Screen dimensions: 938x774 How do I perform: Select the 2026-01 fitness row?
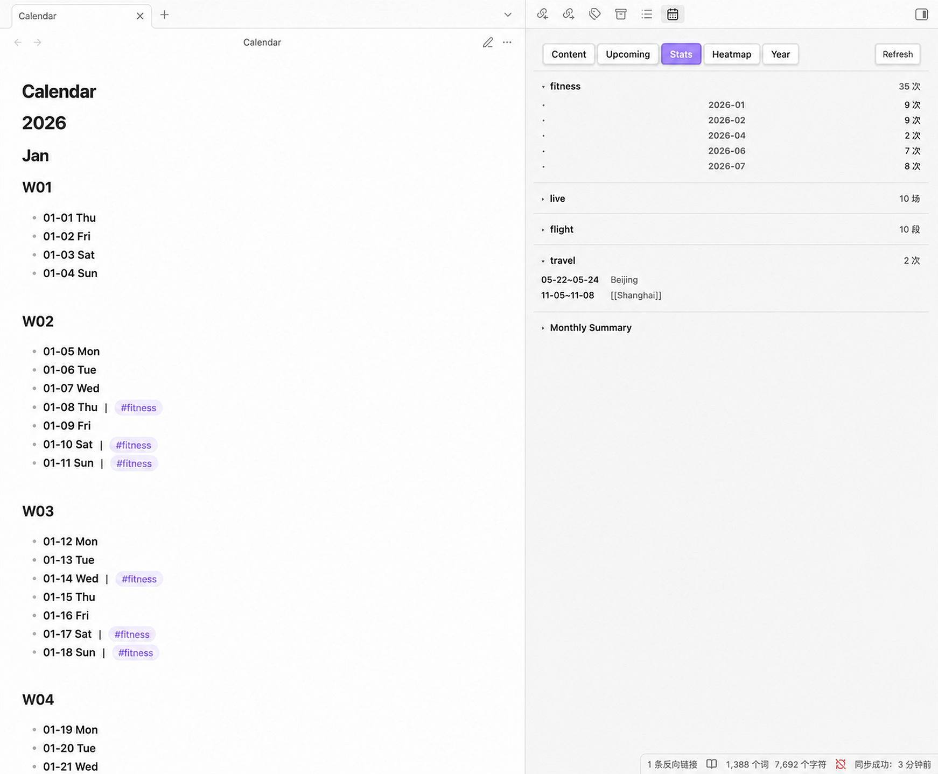[731, 105]
